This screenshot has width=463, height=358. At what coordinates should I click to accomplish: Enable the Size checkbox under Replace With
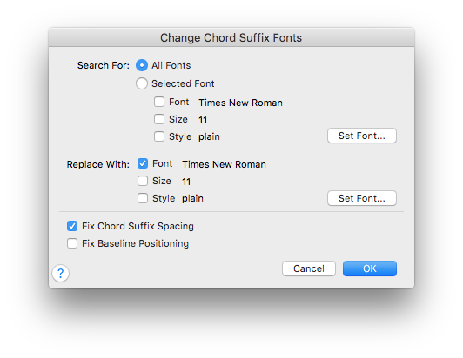pyautogui.click(x=143, y=181)
